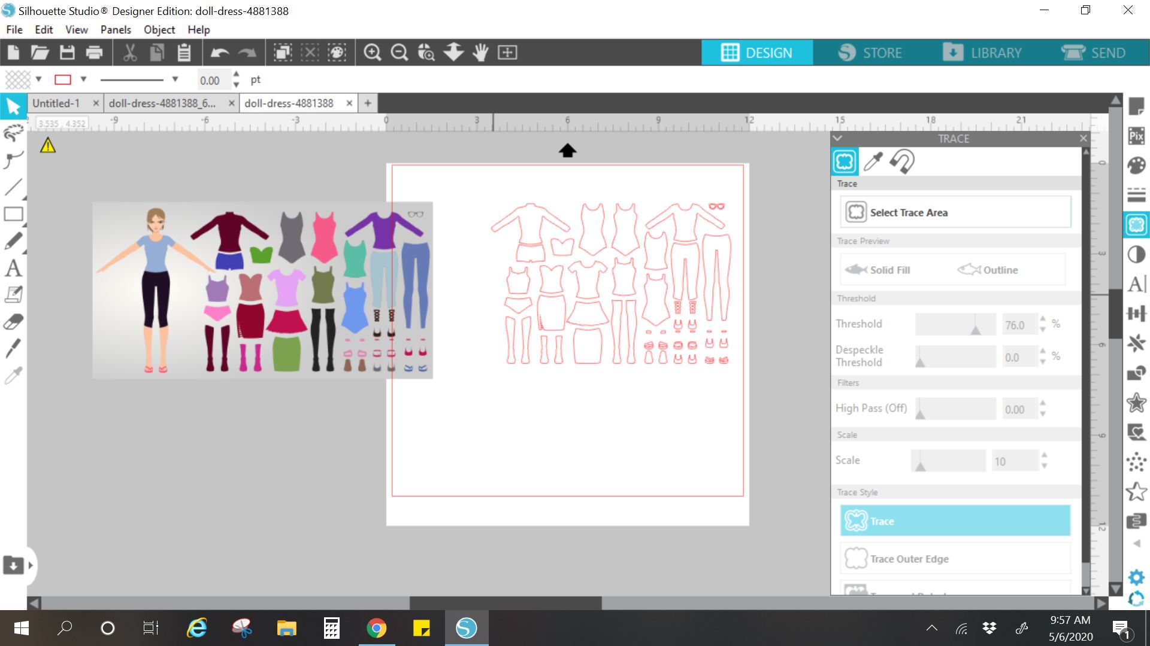Click the Trace Outer Edge button

point(955,559)
